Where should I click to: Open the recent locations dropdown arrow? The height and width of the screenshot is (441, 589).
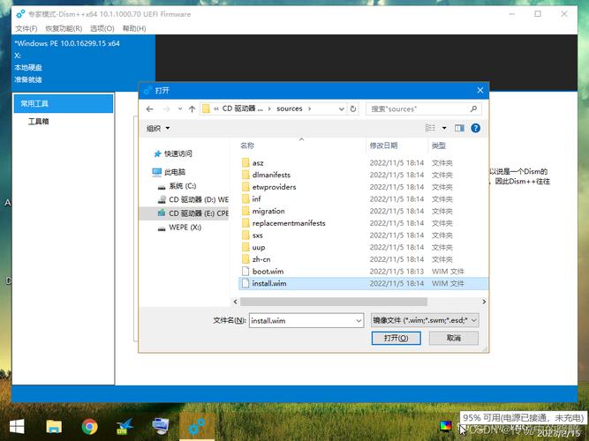(x=180, y=108)
